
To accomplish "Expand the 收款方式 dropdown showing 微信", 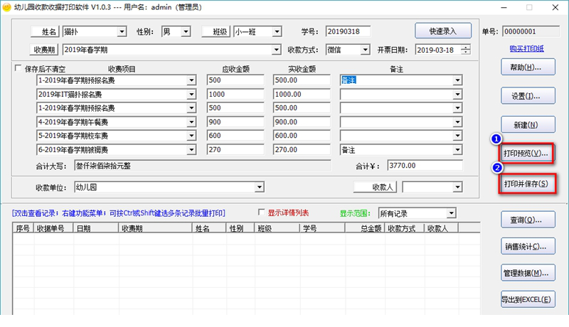I will tap(365, 50).
